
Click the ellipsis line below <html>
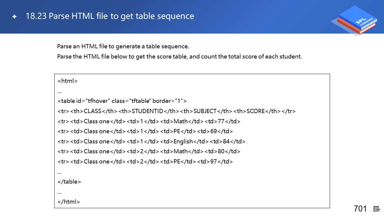(59, 91)
